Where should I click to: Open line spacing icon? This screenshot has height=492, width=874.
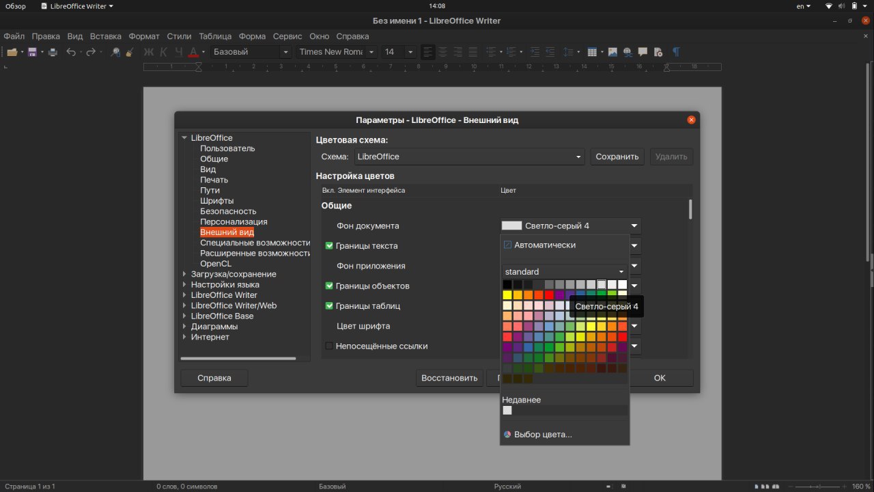[569, 52]
